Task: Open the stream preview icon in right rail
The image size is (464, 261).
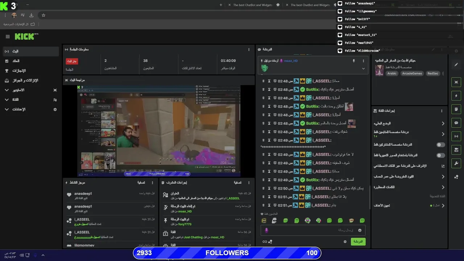Action: point(456,82)
